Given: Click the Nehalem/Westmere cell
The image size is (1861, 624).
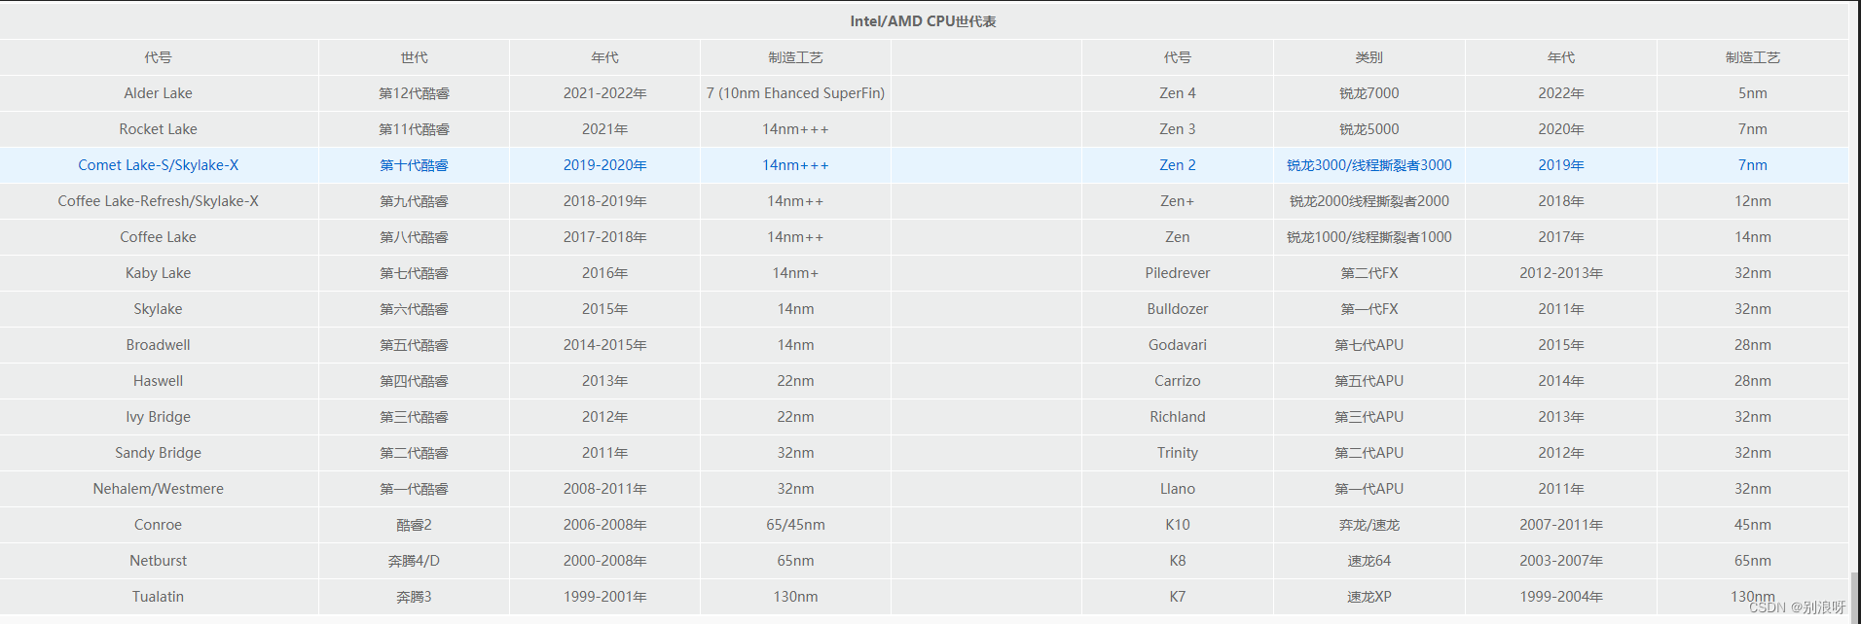Looking at the screenshot, I should 158,489.
